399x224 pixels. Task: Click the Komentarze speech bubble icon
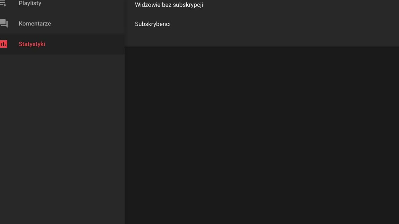pos(4,24)
